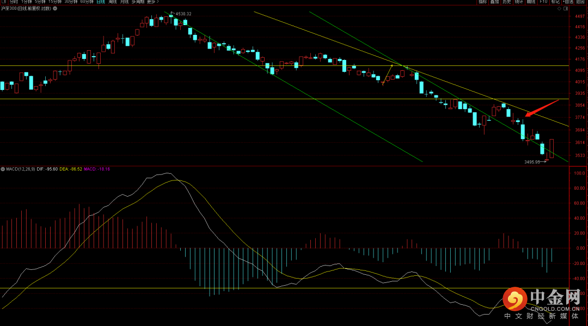The image size is (588, 326).
Task: Click the small panel icon at top-left corner
Action: [4, 2]
